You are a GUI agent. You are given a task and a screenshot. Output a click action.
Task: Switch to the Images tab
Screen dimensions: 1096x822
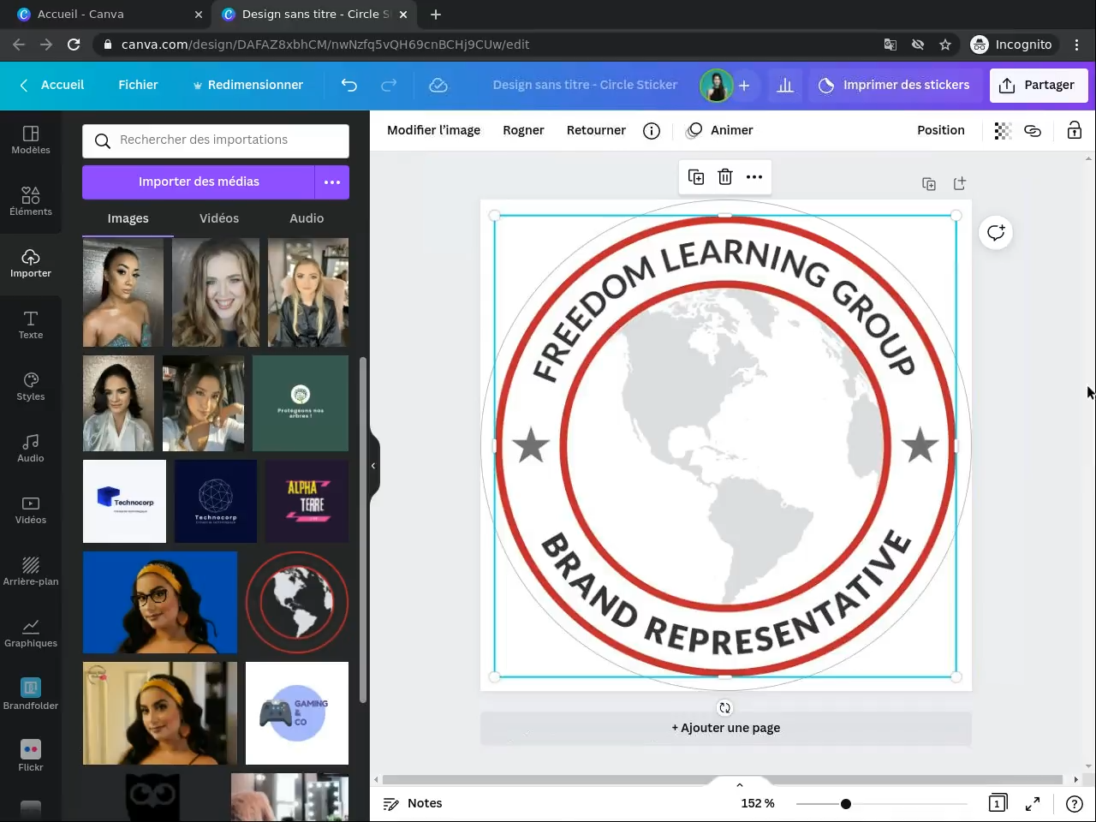tap(128, 218)
